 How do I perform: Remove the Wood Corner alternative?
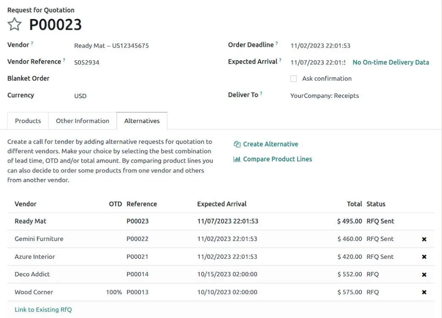(424, 292)
